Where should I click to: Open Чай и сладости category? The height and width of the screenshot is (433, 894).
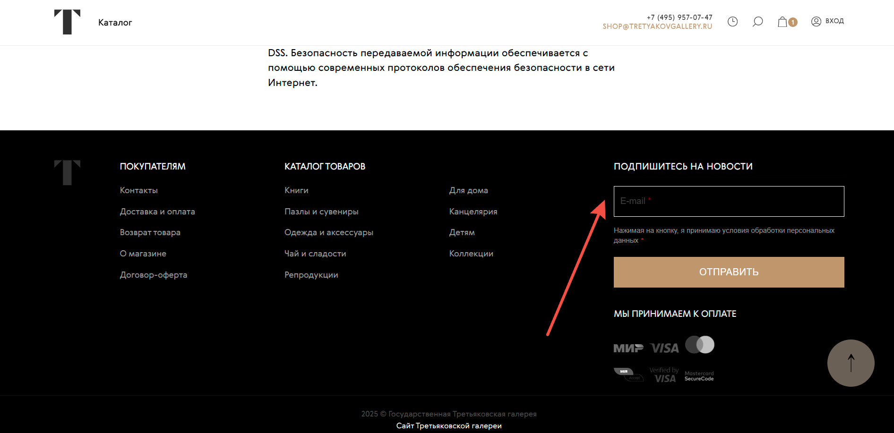pyautogui.click(x=315, y=254)
